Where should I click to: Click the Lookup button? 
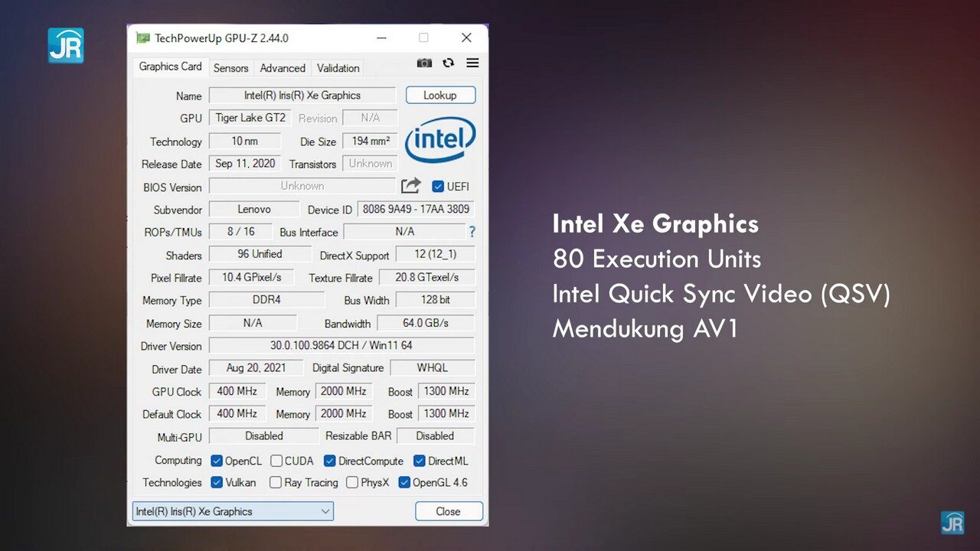point(440,95)
